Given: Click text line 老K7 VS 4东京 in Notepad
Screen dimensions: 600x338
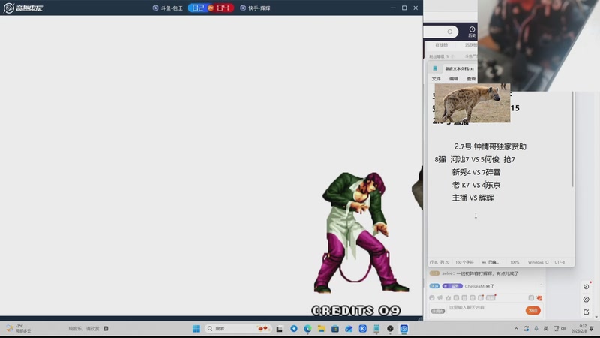Looking at the screenshot, I should [476, 185].
